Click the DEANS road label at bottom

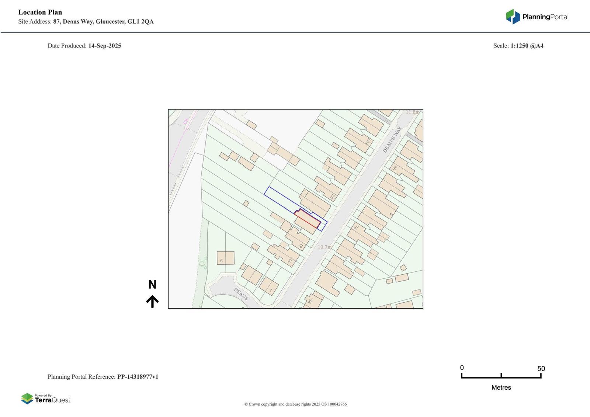click(x=241, y=294)
